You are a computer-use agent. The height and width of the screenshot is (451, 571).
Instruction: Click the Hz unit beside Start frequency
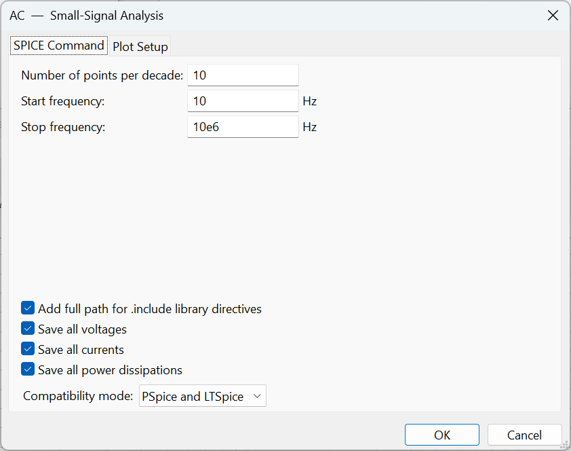point(310,101)
